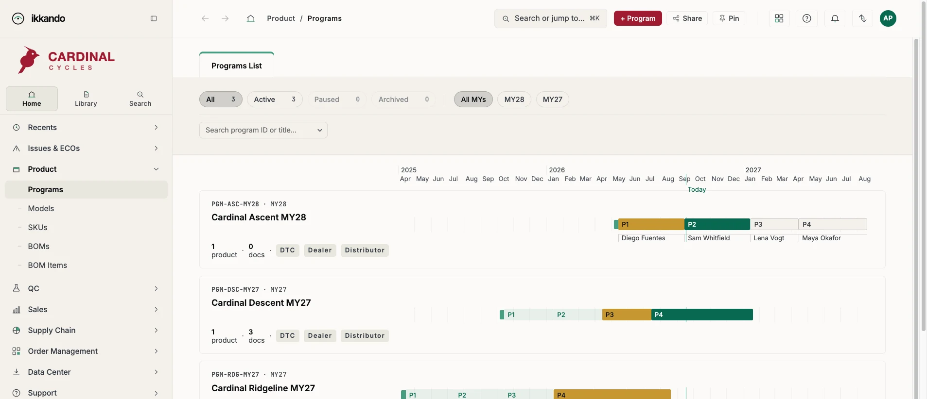Viewport: 927px width, 399px height.
Task: Expand the Sales section
Action: 86,310
